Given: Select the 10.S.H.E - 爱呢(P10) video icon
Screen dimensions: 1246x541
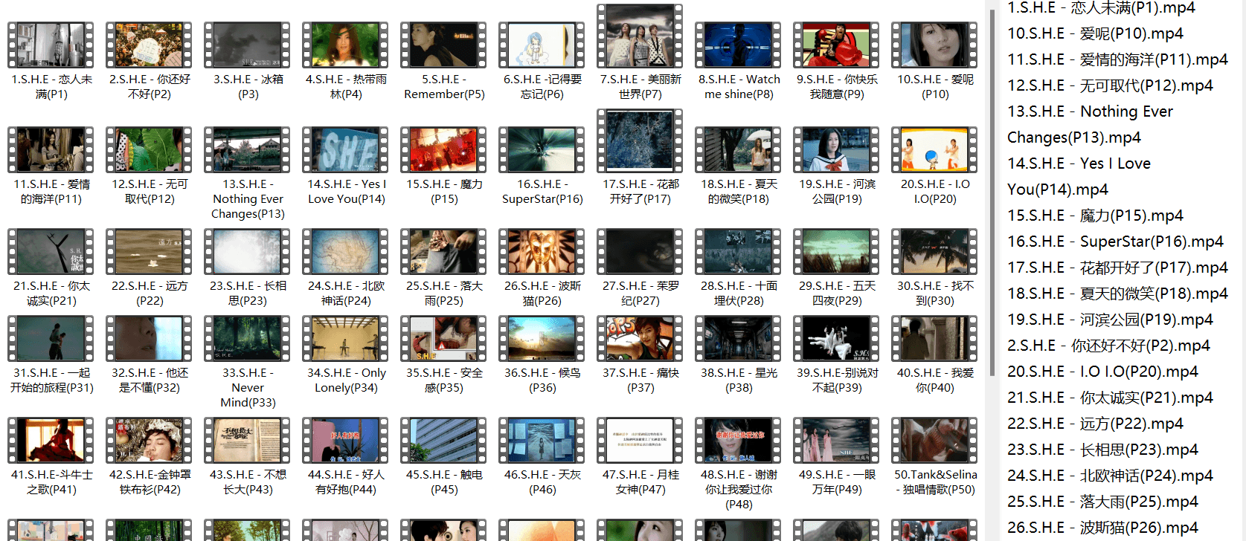Looking at the screenshot, I should tap(934, 45).
